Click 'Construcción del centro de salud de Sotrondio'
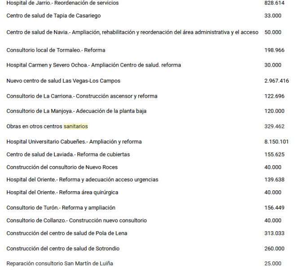This screenshot has height=270, width=295. pyautogui.click(x=63, y=249)
